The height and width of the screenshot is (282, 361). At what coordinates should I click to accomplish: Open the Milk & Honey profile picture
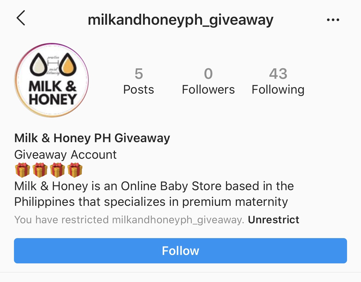51,80
